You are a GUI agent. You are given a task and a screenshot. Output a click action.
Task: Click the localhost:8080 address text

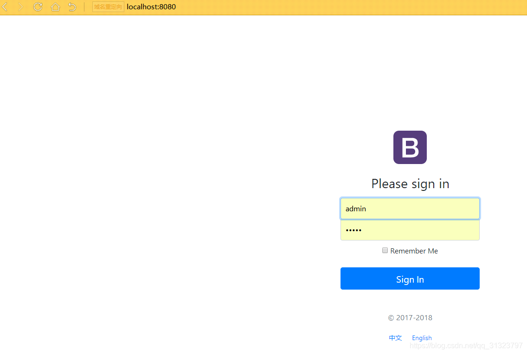click(x=151, y=6)
